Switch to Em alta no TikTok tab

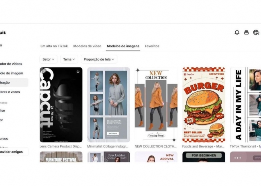[54, 46]
